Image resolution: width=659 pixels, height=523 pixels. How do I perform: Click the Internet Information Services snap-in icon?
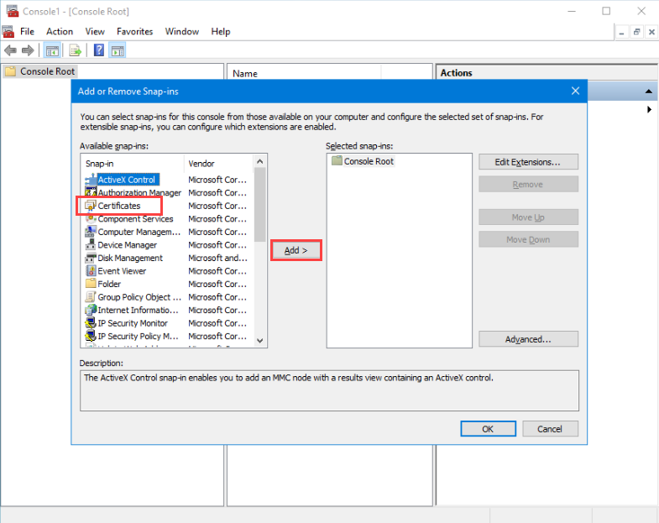click(91, 310)
